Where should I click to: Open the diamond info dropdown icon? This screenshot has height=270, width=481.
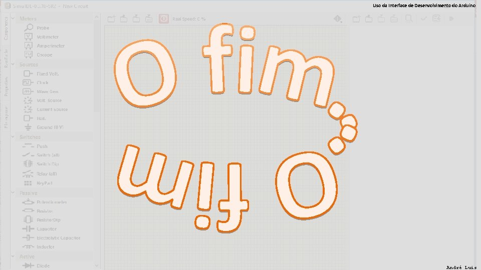click(338, 19)
